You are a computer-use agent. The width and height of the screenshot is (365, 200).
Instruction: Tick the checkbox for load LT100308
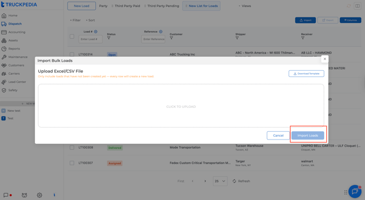(x=72, y=148)
